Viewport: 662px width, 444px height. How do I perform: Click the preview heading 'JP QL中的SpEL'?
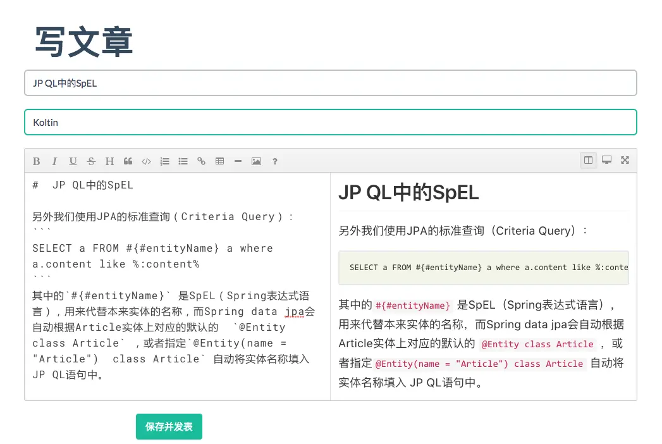pyautogui.click(x=408, y=193)
